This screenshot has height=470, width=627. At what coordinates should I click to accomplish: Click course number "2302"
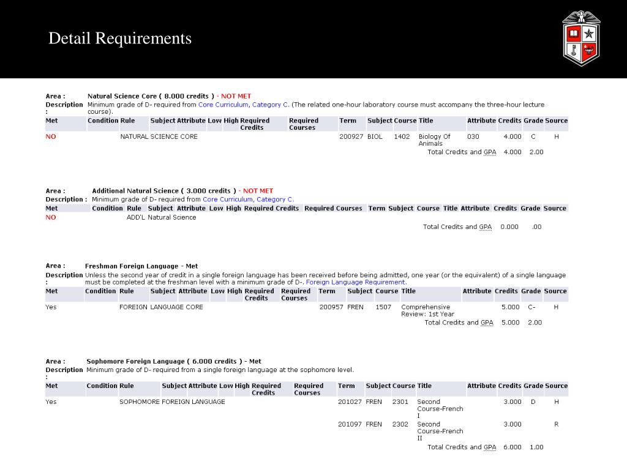pos(400,425)
